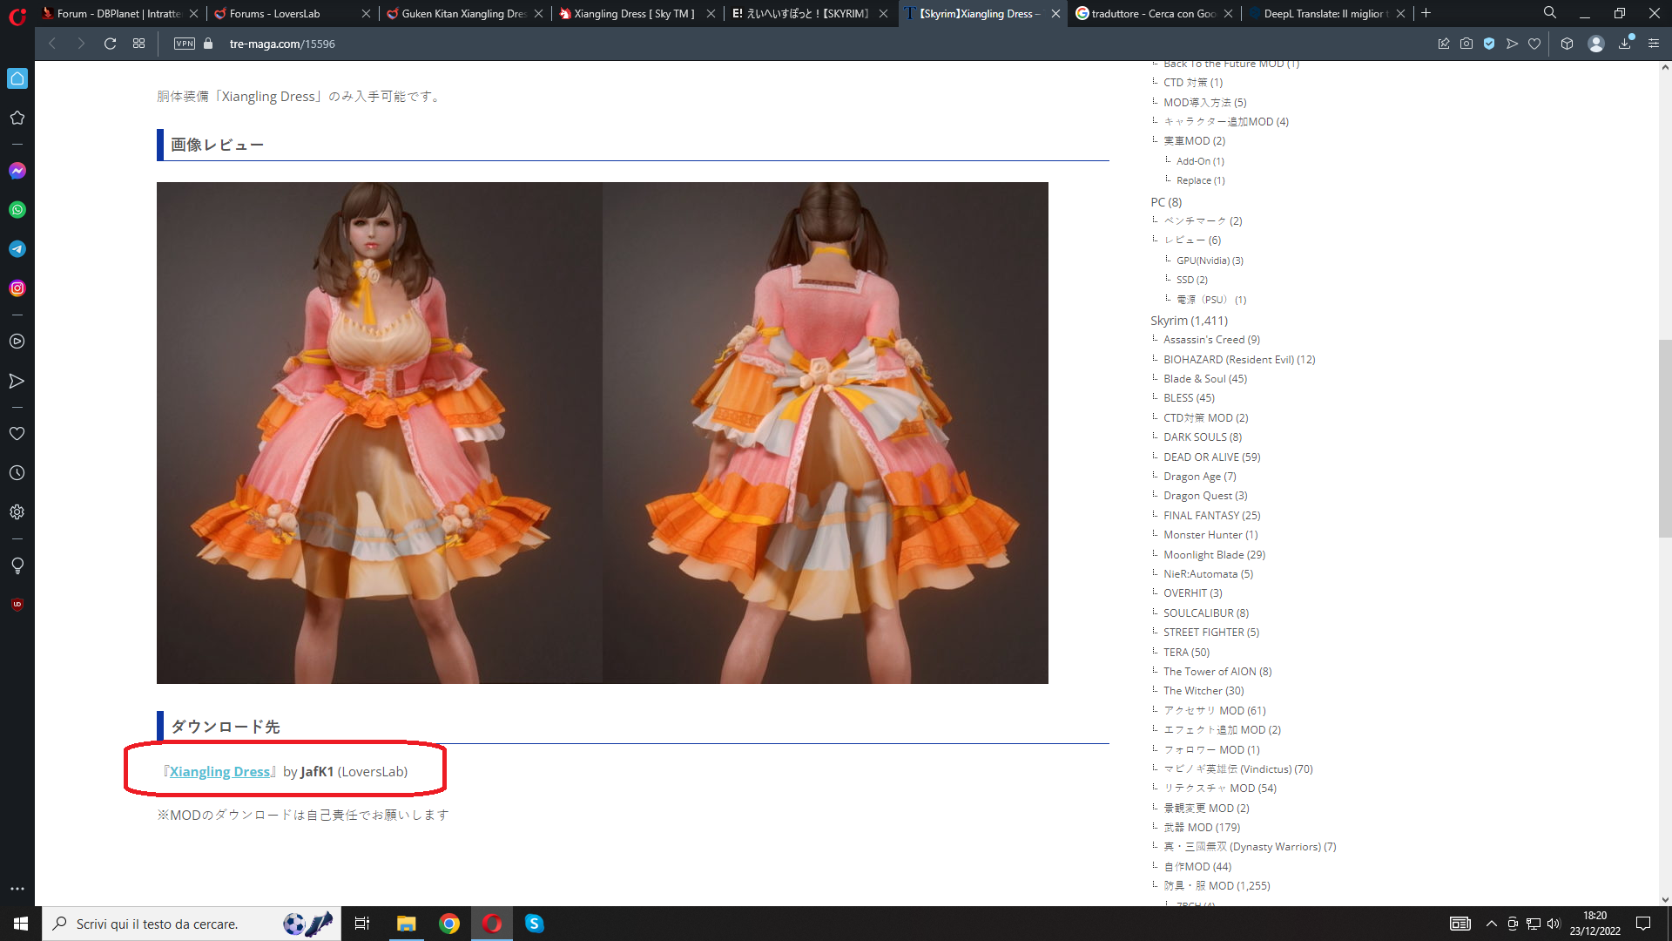Open TERA (50) category
The image size is (1672, 941).
[x=1186, y=653]
